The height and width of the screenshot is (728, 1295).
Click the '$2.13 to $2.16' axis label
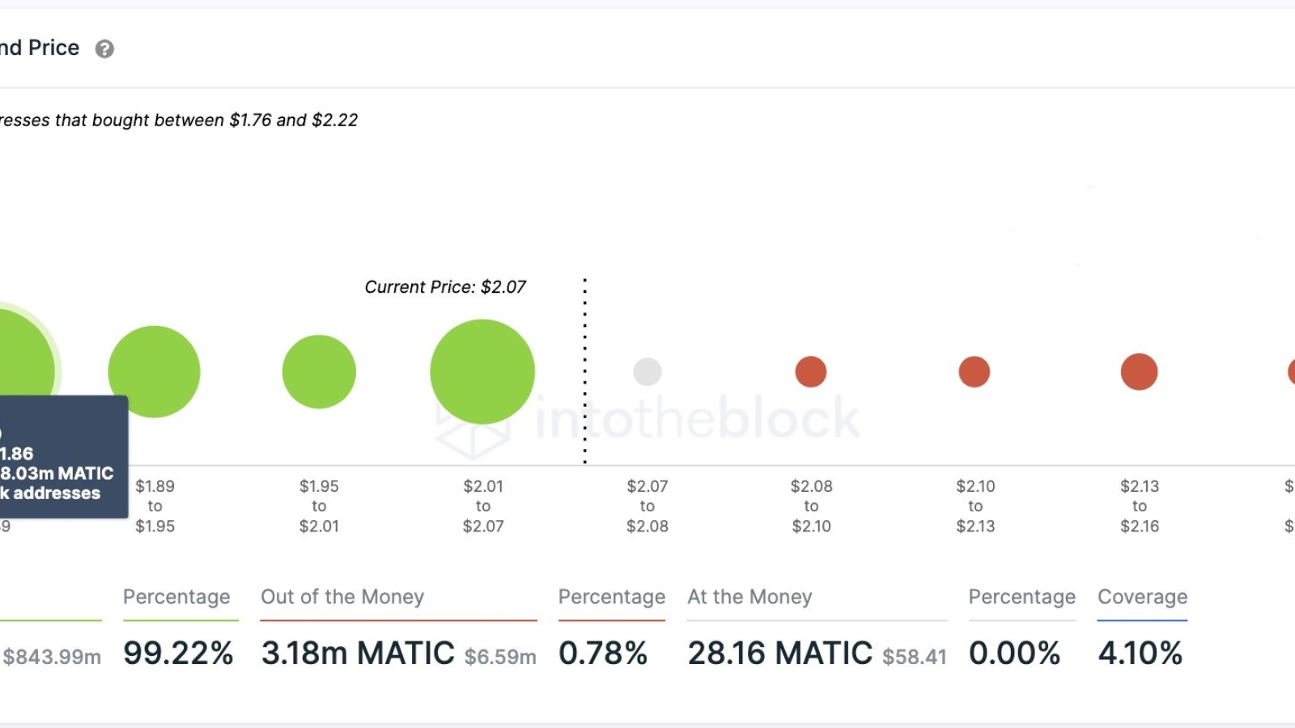[1140, 506]
